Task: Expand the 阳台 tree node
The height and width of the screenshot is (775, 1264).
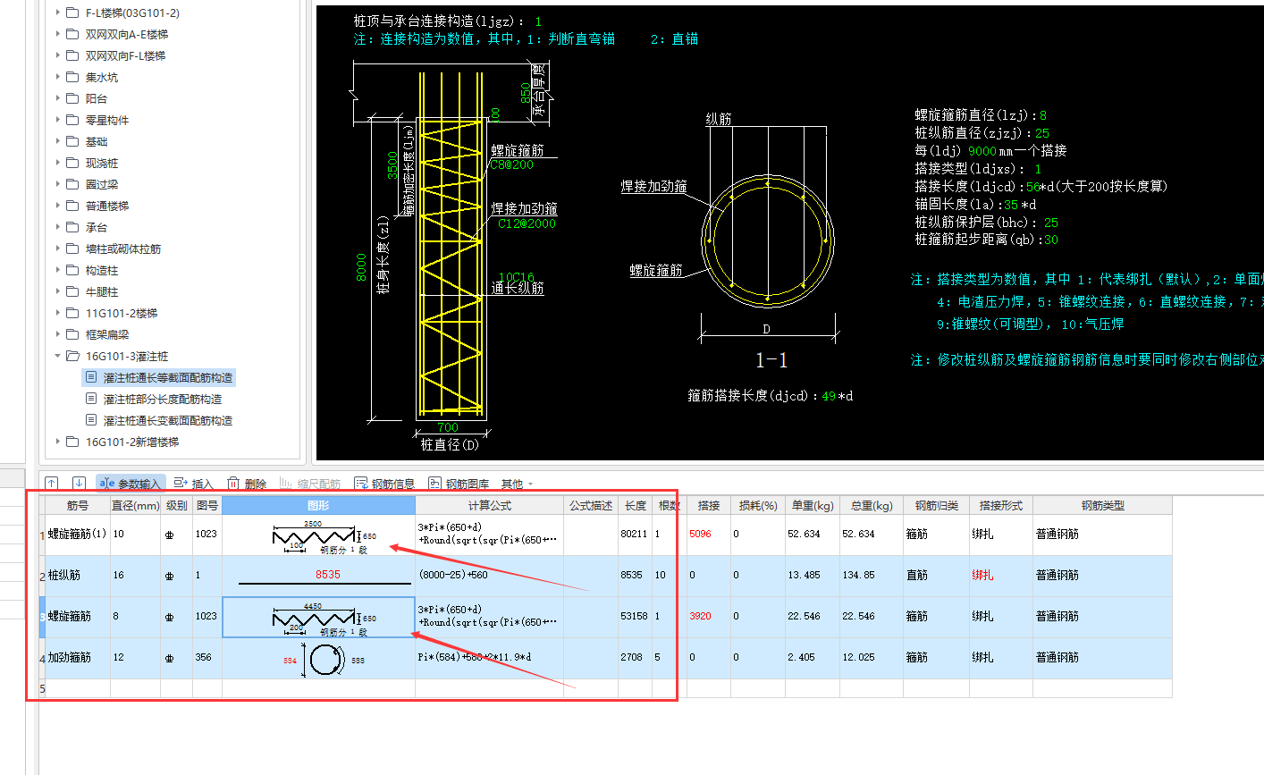Action: coord(58,98)
